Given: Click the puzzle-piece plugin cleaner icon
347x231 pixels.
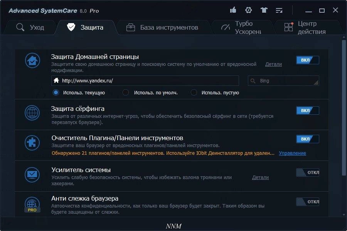Looking at the screenshot, I should coord(32,143).
